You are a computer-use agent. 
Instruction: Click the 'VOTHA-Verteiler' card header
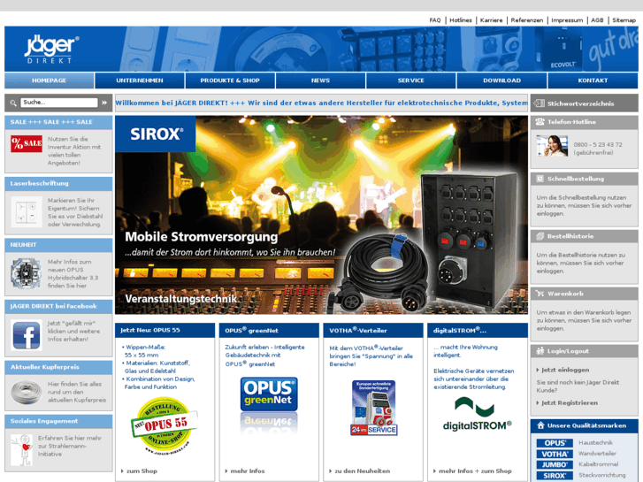(373, 330)
